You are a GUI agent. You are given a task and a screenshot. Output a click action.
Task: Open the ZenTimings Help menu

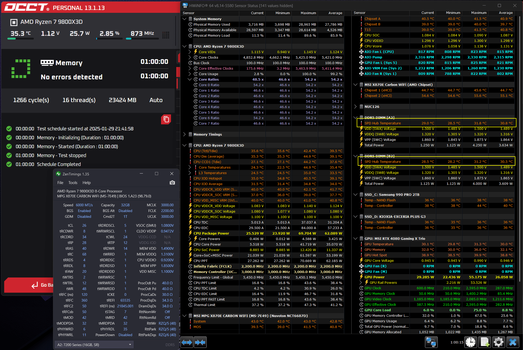point(86,183)
